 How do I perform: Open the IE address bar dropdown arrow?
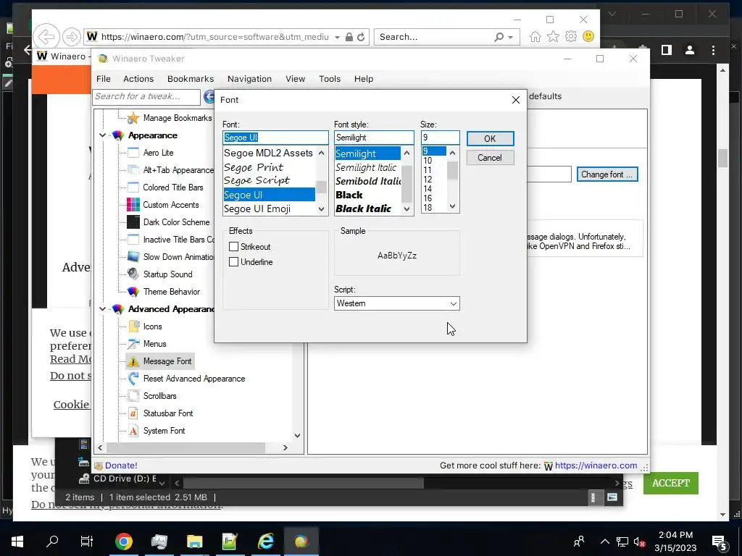337,37
